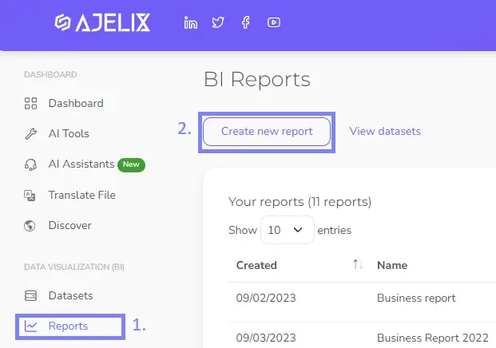Open Discover in sidebar

pos(70,225)
